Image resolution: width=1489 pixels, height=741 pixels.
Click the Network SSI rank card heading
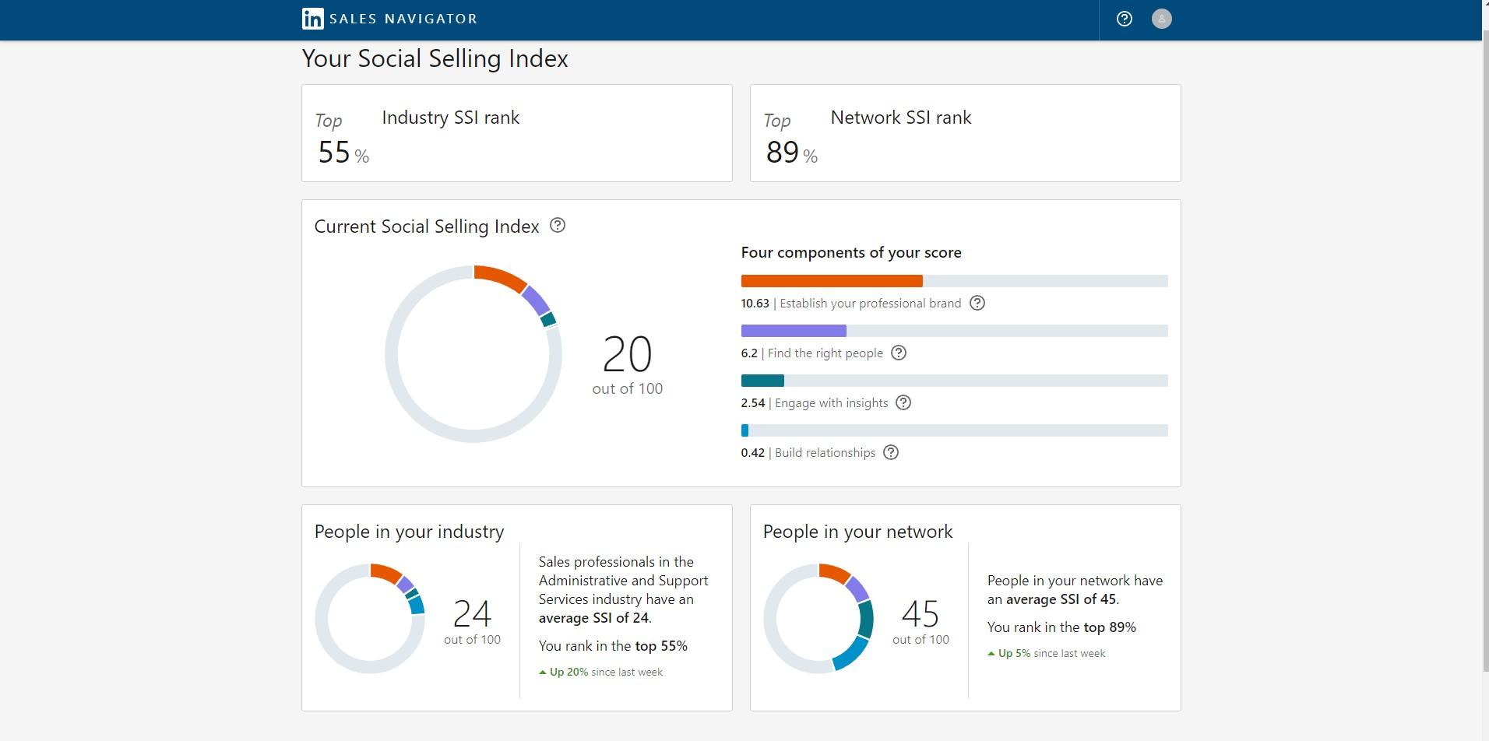click(x=901, y=118)
